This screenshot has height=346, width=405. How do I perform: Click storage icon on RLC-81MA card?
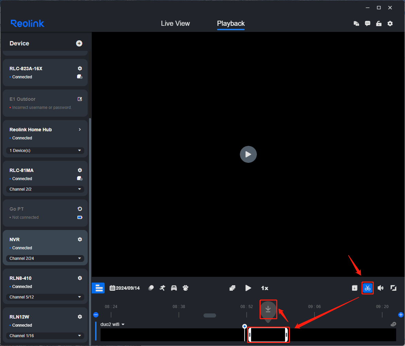click(80, 178)
